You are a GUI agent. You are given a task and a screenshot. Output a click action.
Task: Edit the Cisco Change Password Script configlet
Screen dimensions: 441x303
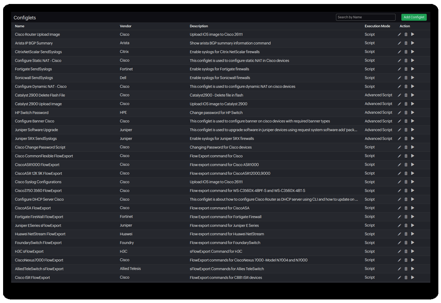click(400, 148)
